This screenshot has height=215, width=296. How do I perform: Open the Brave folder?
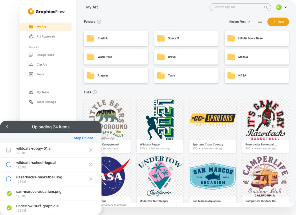pos(186,57)
